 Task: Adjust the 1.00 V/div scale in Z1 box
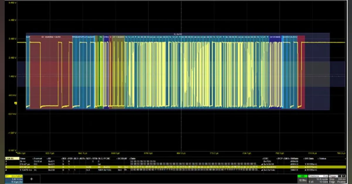(17, 179)
